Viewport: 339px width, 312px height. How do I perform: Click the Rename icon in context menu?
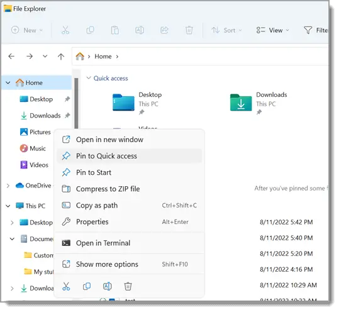108,286
